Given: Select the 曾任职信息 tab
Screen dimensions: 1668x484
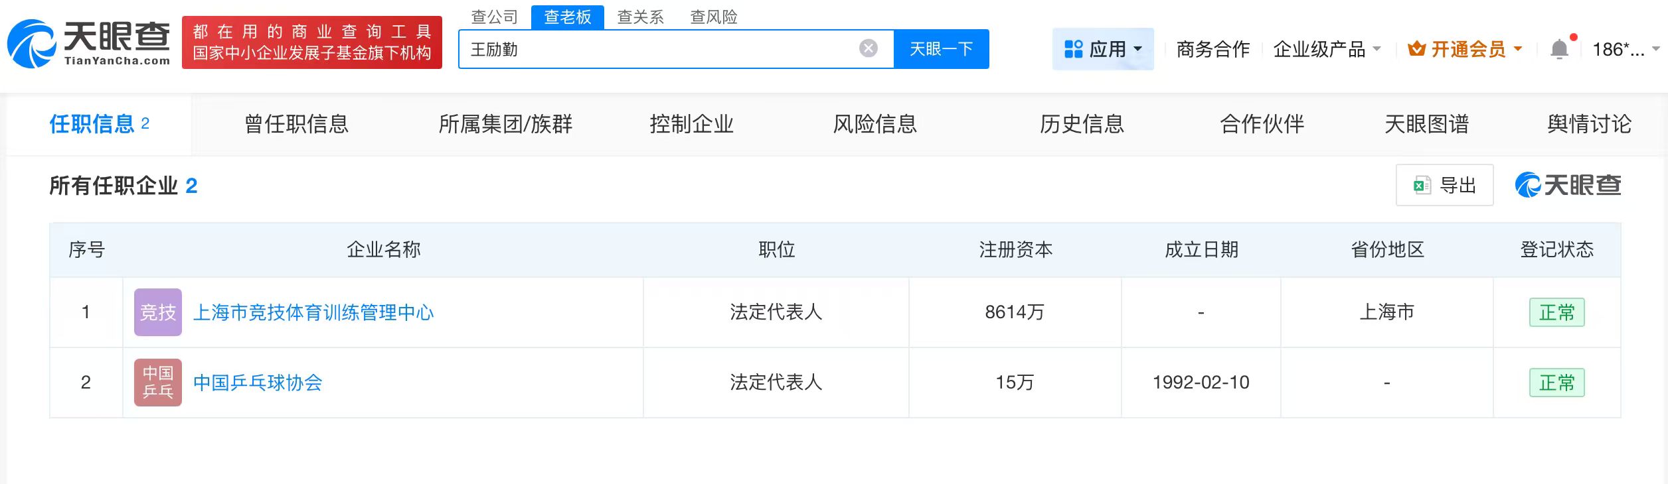Looking at the screenshot, I should (296, 124).
